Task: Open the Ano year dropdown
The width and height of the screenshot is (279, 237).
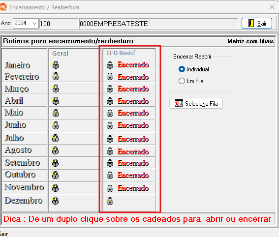Action: pos(34,23)
